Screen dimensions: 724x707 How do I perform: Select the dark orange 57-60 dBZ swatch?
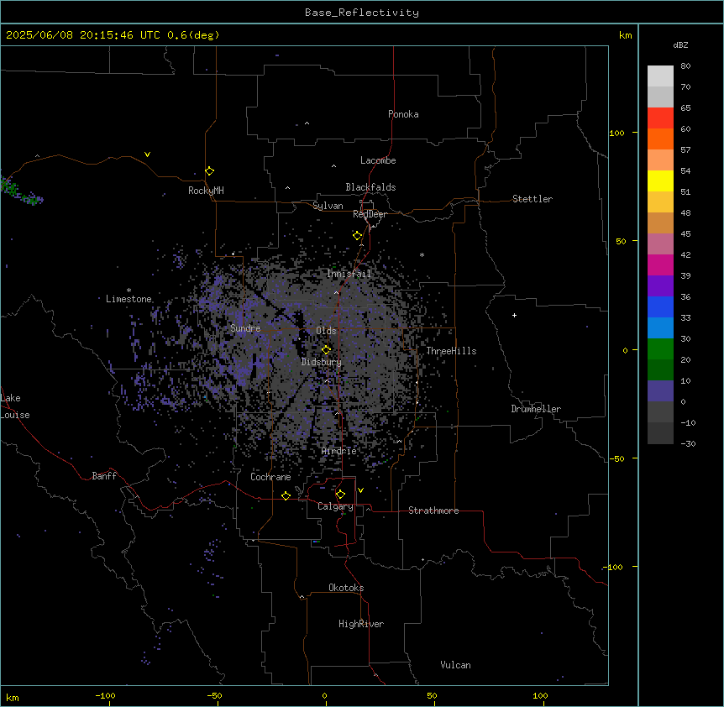pos(660,139)
